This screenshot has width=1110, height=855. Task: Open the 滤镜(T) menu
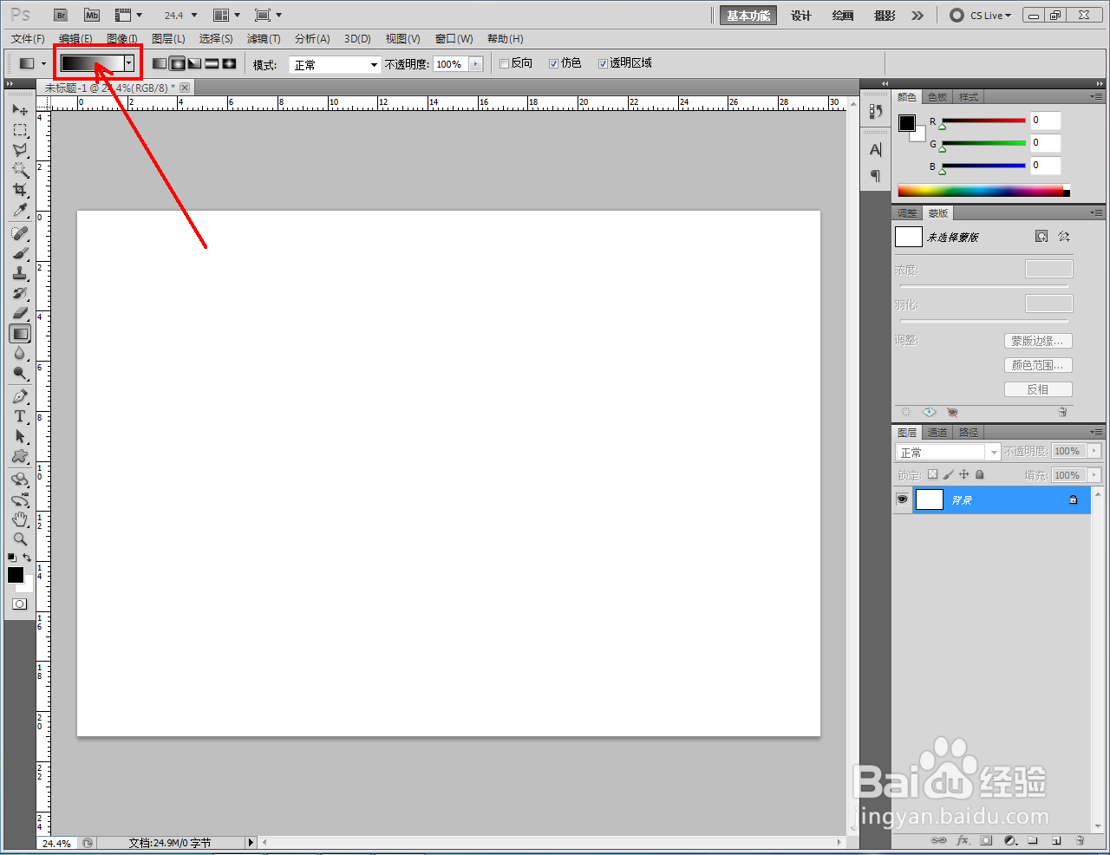tap(264, 39)
